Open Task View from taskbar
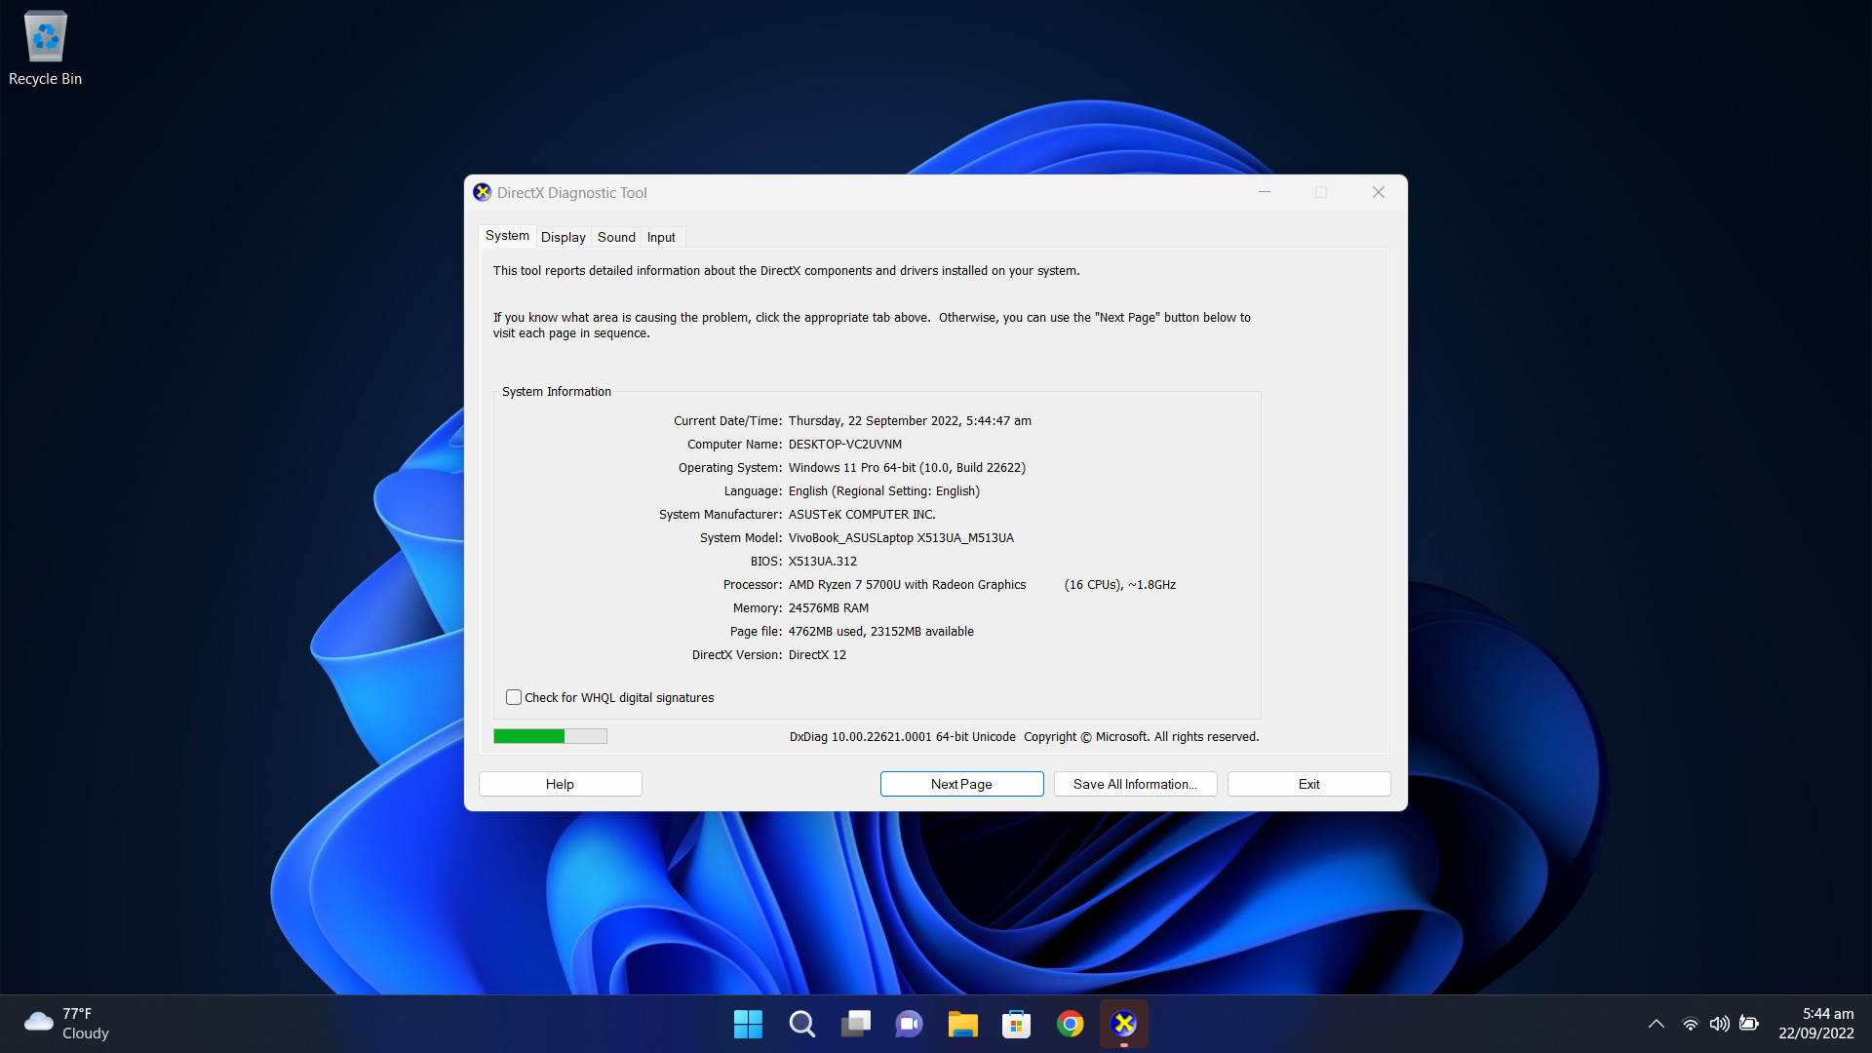The width and height of the screenshot is (1872, 1053). [x=855, y=1024]
